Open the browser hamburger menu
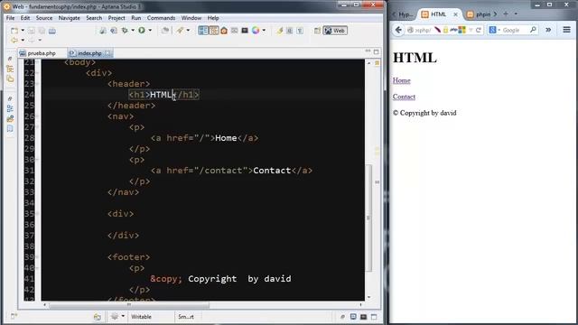Screen dimensions: 578x325 point(566,30)
